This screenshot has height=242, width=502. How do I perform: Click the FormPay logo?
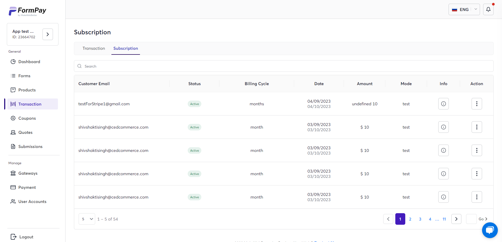pyautogui.click(x=28, y=11)
